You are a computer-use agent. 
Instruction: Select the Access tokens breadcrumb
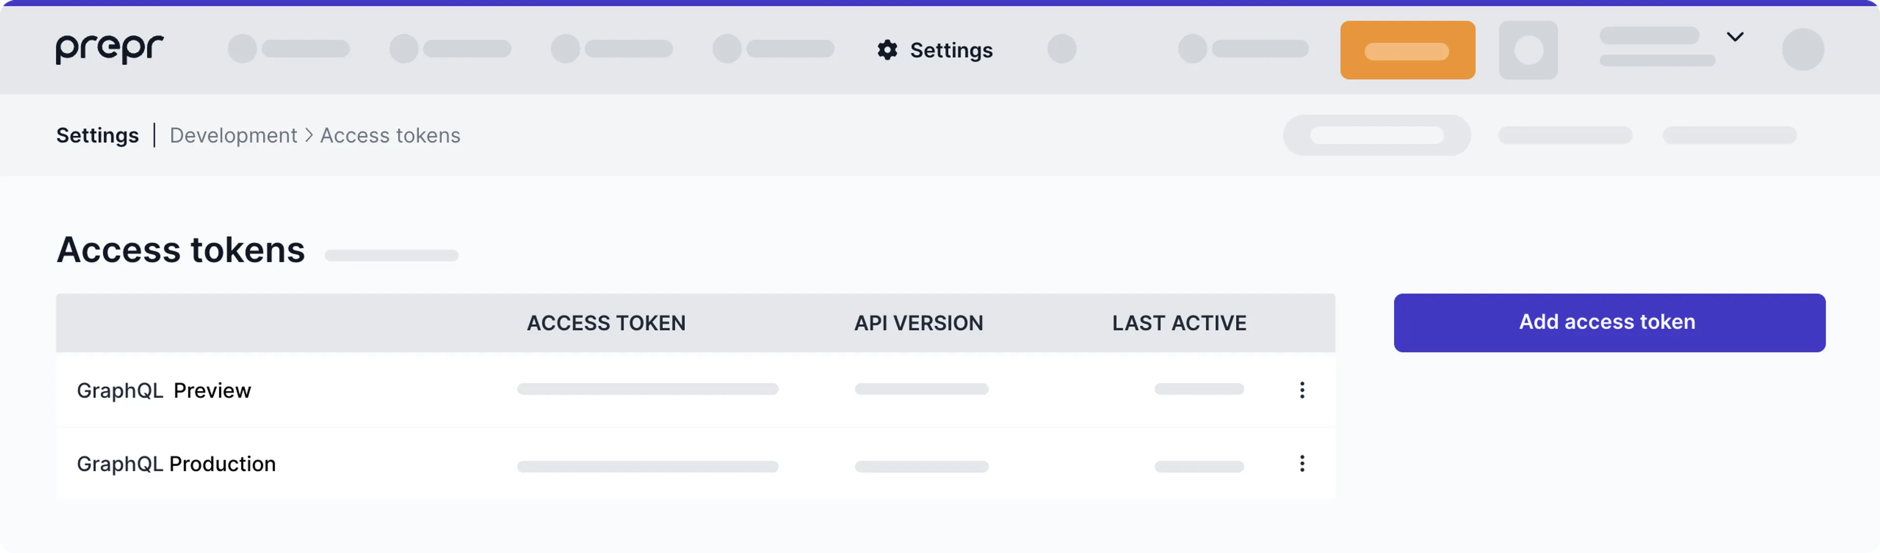[x=390, y=135]
